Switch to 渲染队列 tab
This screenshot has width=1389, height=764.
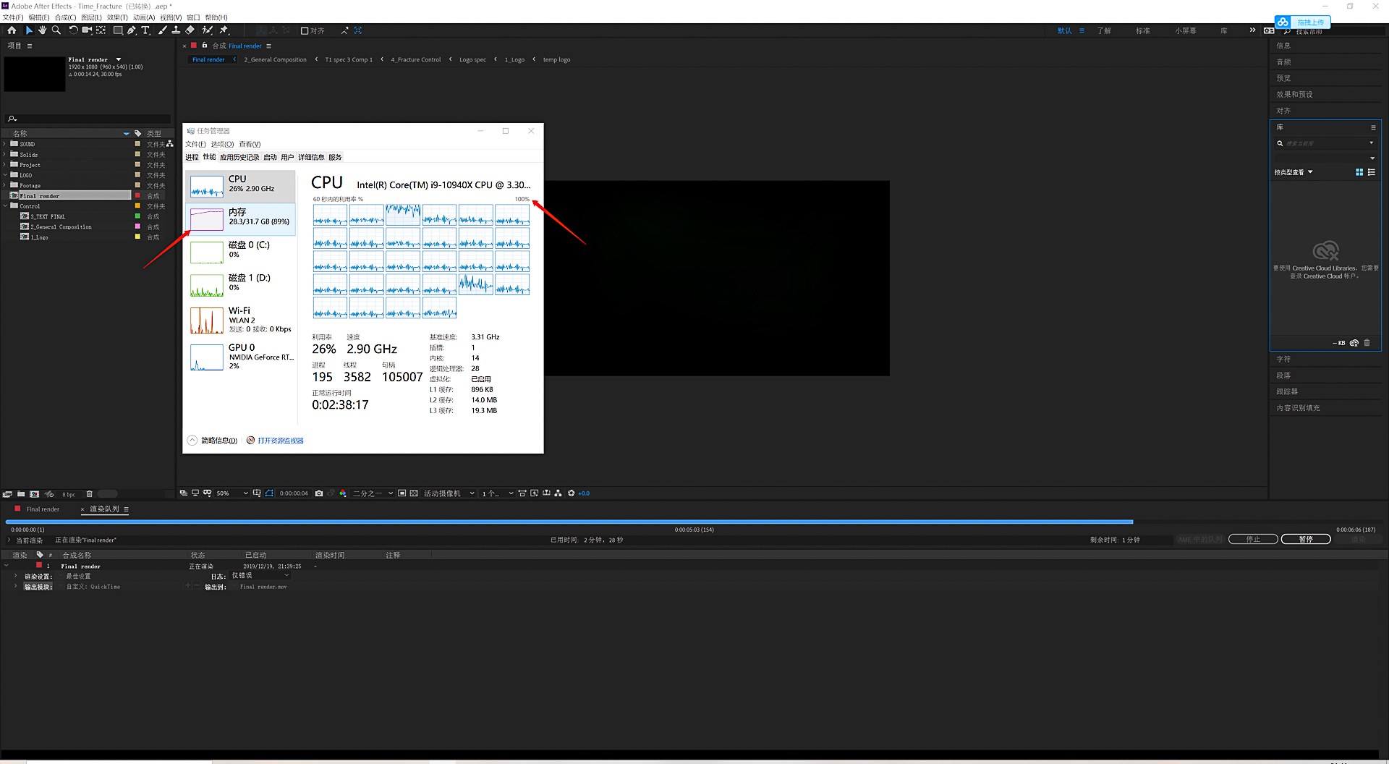click(104, 509)
